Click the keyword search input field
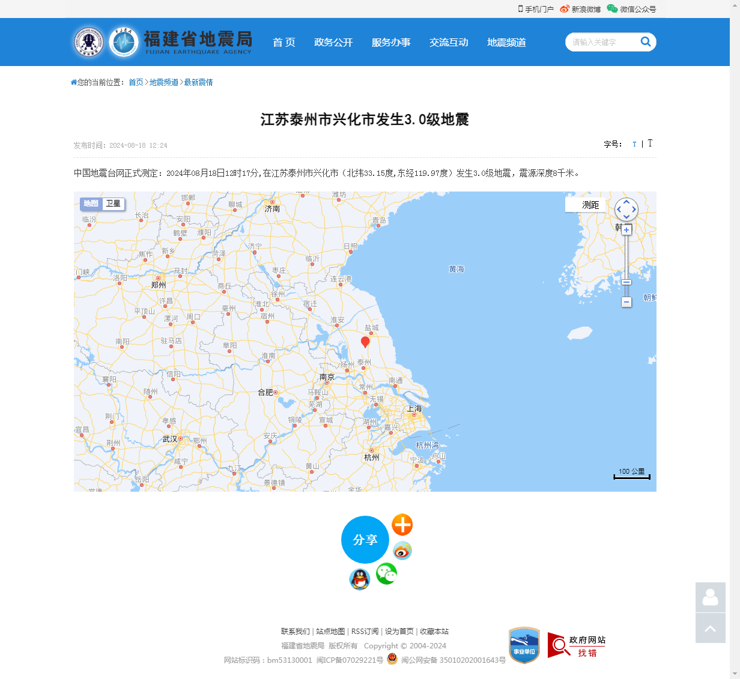The height and width of the screenshot is (679, 740). (601, 42)
